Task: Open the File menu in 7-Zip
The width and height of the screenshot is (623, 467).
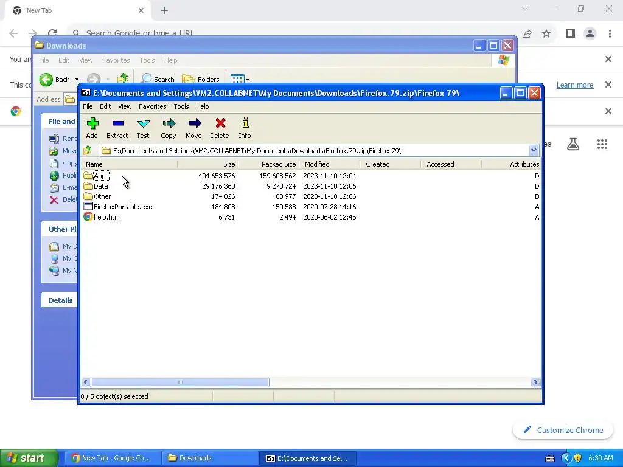Action: coord(88,106)
